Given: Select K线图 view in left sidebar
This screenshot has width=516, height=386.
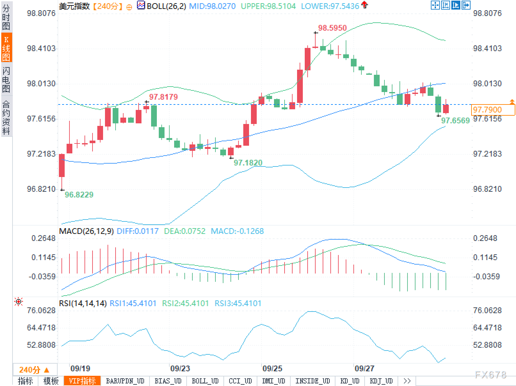Looking at the screenshot, I should pos(6,48).
